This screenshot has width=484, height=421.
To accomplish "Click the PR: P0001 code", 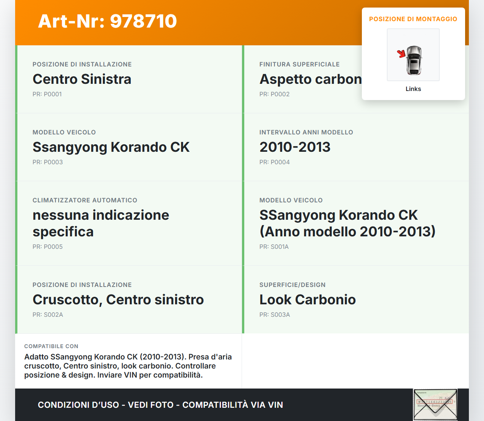I will [47, 94].
